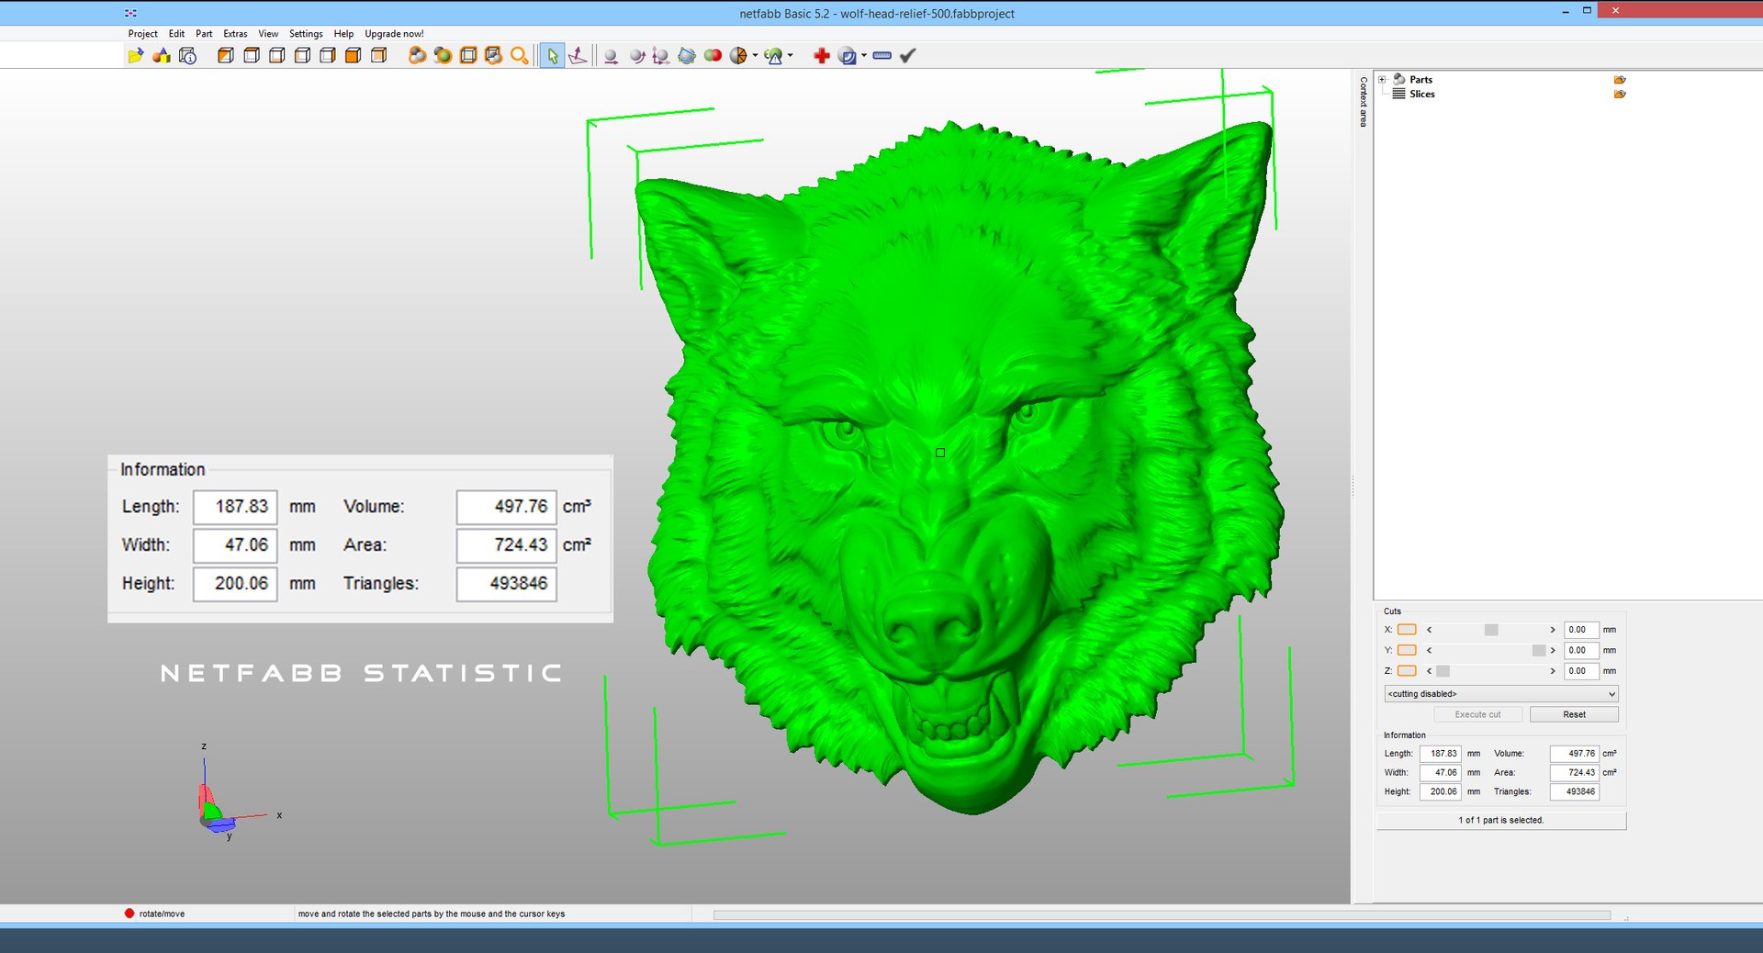
Task: Click the gray checkmark icon in toolbar
Action: tap(907, 56)
